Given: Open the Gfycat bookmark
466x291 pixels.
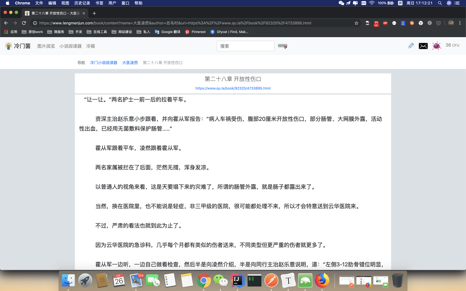Looking at the screenshot, I should pos(229,32).
